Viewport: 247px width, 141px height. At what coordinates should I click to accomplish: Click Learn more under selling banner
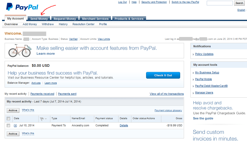(46, 54)
